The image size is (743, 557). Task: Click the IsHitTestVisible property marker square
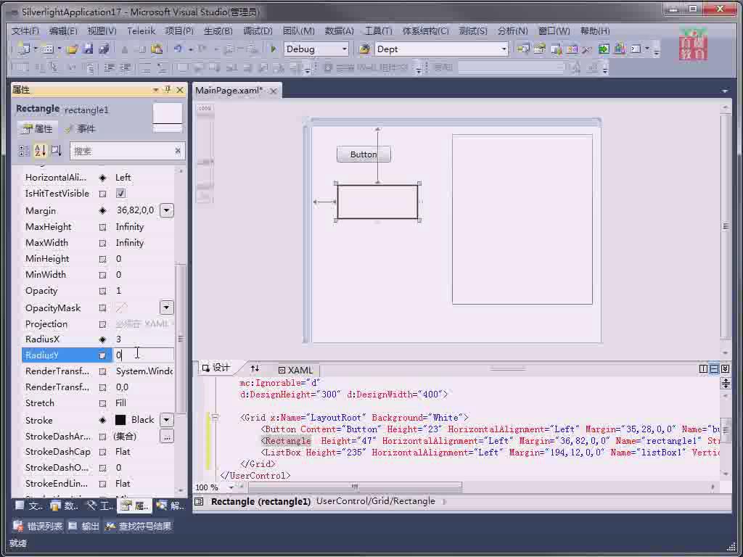(x=102, y=194)
